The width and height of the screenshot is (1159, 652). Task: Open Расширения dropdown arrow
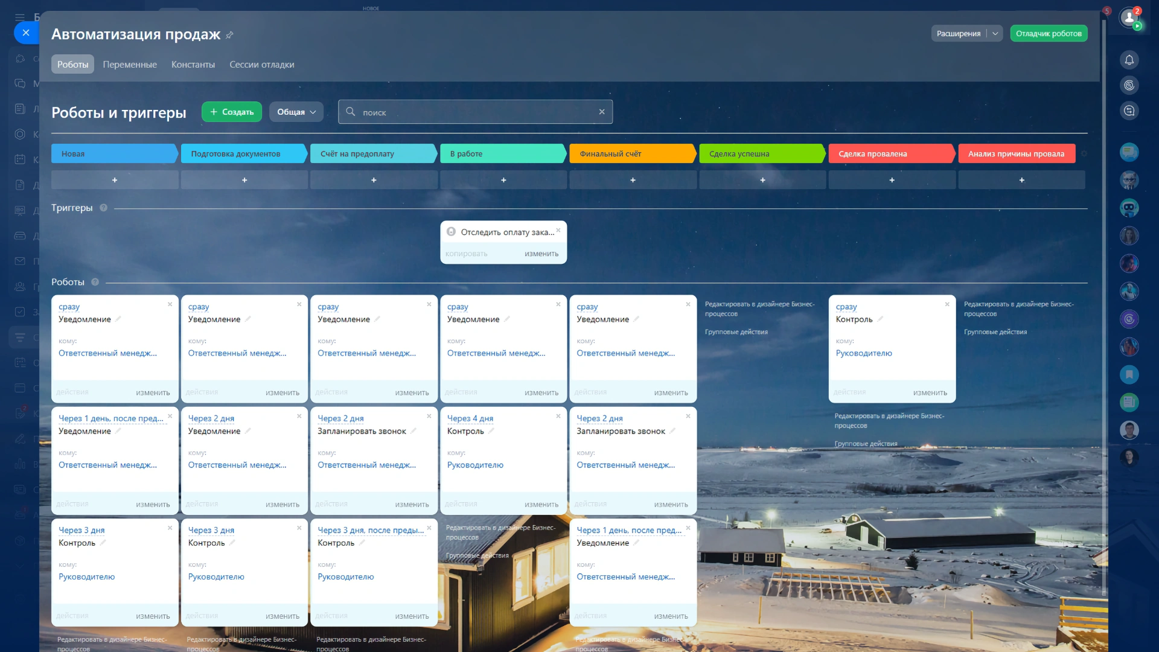click(x=995, y=34)
